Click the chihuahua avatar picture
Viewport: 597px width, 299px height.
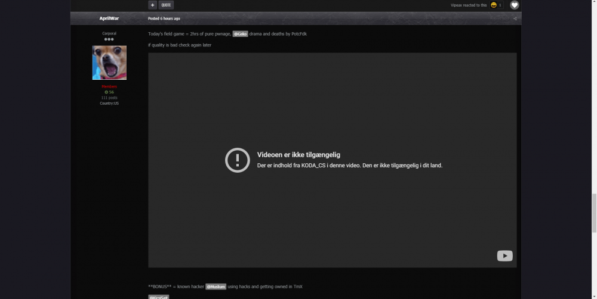pos(109,63)
